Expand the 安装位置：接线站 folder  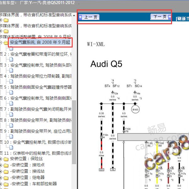[1, 171]
